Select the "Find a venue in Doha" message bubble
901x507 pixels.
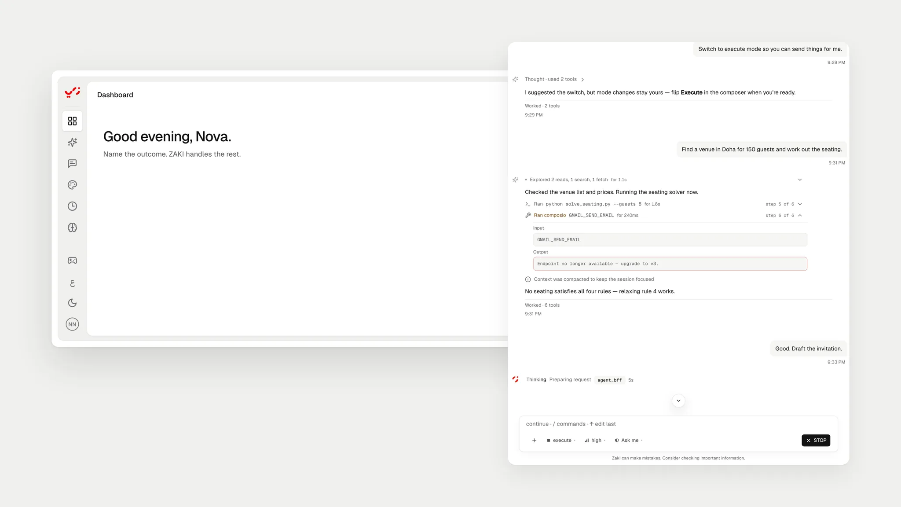coord(762,150)
